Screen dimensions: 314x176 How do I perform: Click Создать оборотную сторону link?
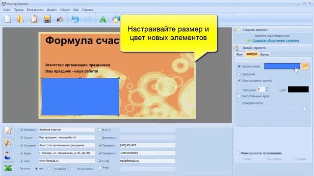pos(276,41)
